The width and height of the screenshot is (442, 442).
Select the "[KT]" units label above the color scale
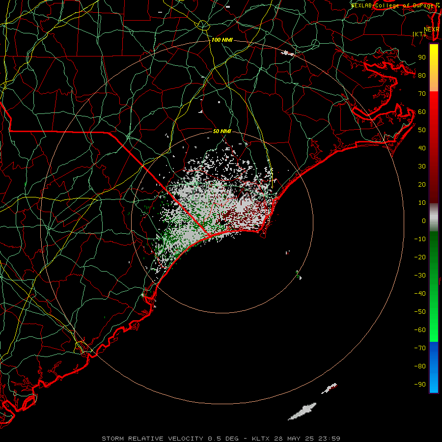click(x=419, y=34)
